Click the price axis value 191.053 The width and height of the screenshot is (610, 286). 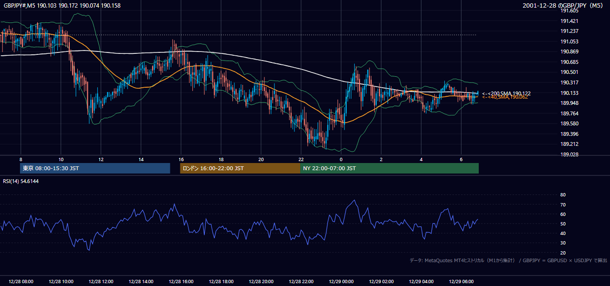click(569, 41)
